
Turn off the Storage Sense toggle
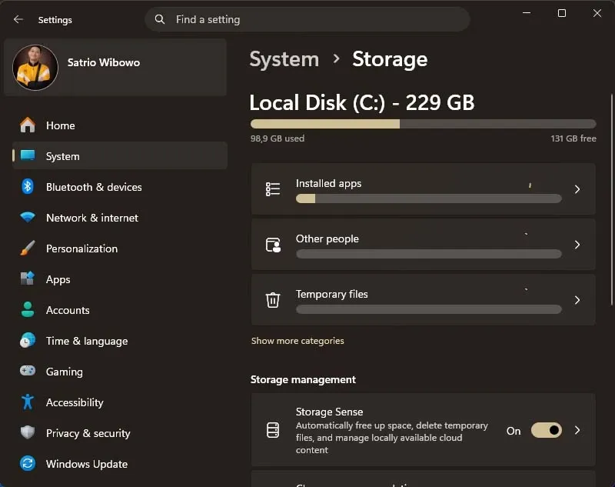547,431
